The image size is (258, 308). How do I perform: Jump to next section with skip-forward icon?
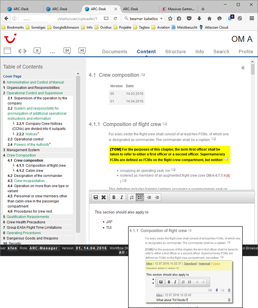tap(82, 51)
